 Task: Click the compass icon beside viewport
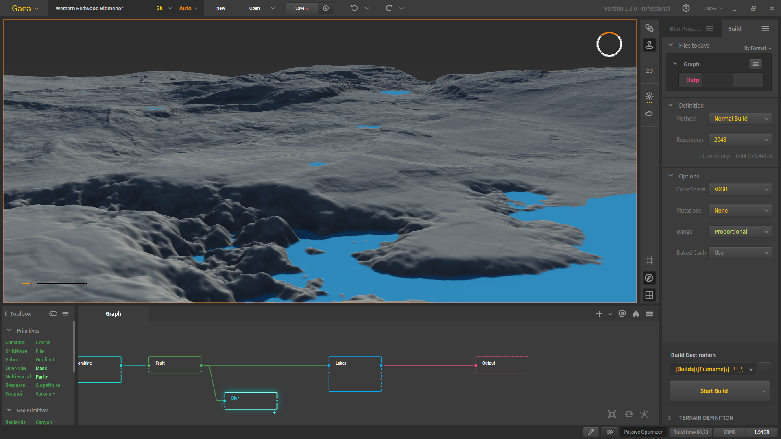pos(649,278)
